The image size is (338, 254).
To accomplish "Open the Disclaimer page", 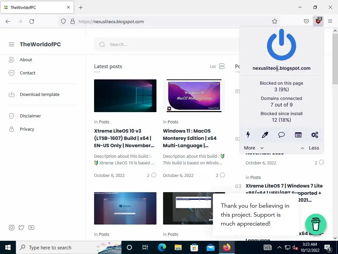I will point(30,116).
